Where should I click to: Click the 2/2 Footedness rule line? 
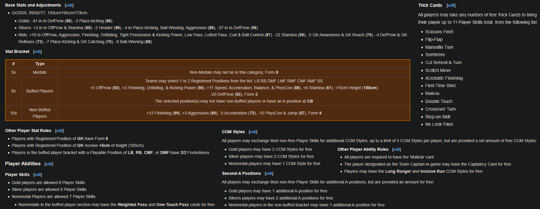click(110, 153)
